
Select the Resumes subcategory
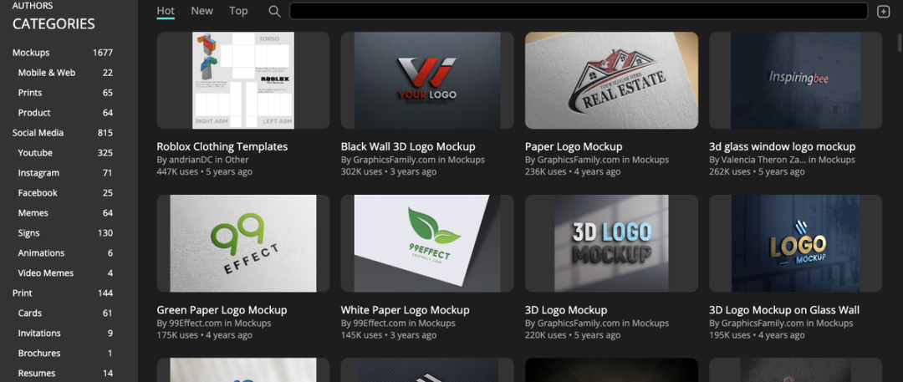pos(65,374)
